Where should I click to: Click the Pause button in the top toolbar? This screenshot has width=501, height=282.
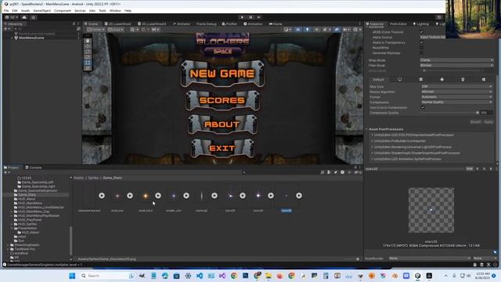[x=250, y=17]
